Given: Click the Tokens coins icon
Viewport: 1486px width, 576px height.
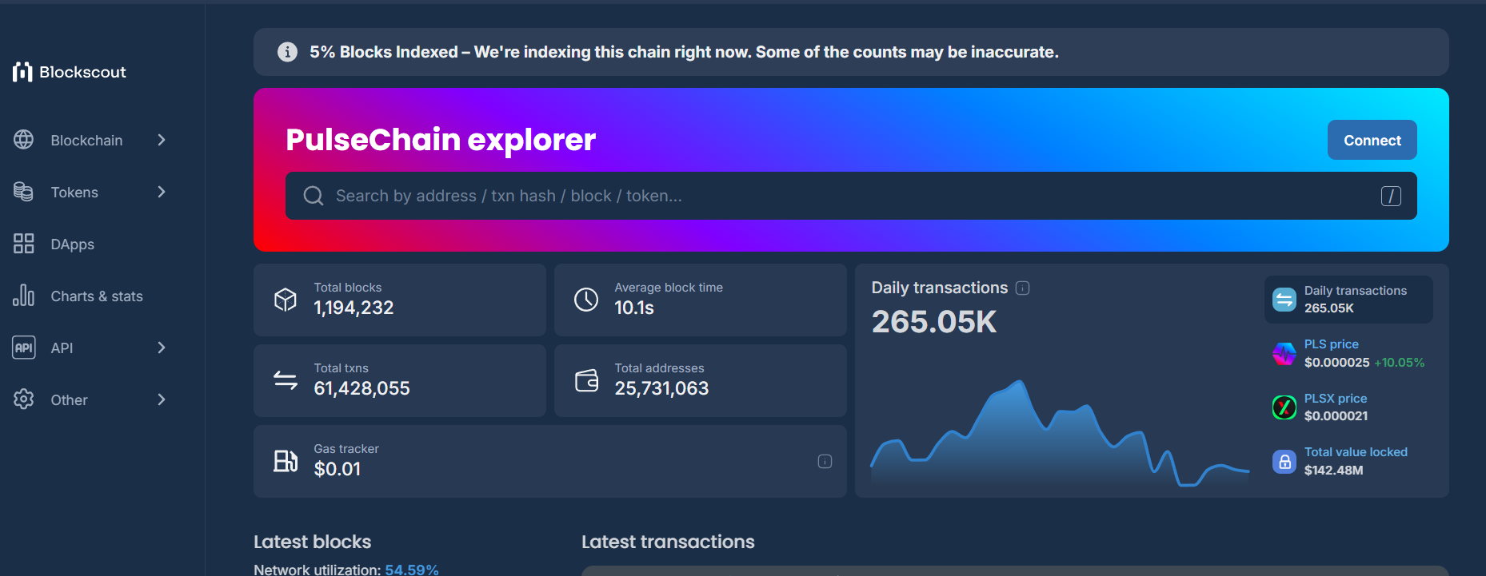Looking at the screenshot, I should point(24,192).
